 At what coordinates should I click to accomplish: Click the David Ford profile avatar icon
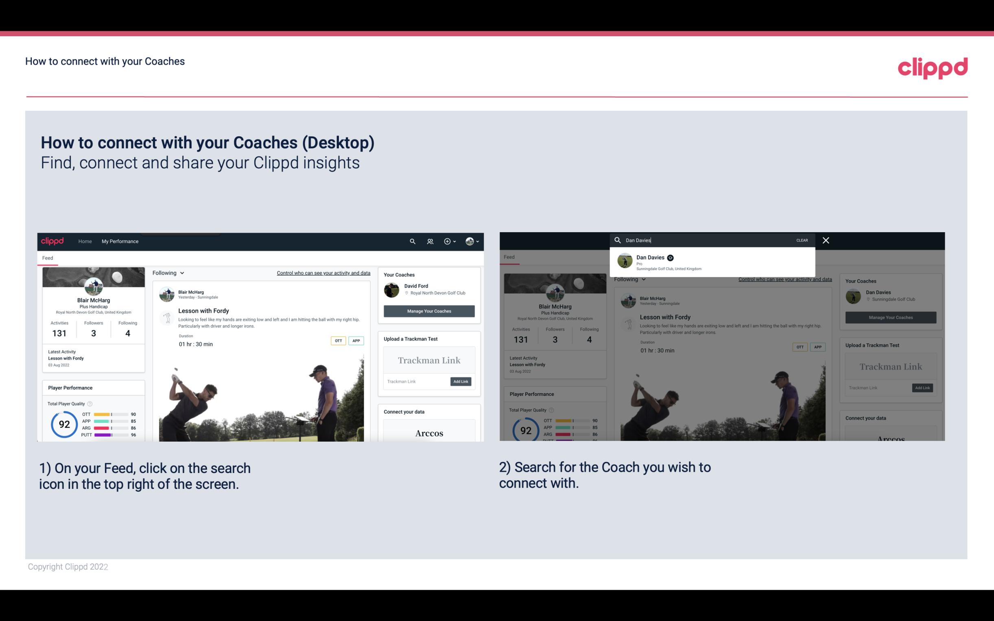tap(392, 289)
